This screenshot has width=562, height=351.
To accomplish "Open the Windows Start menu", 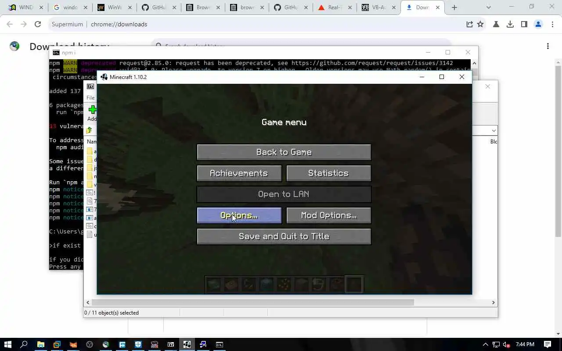I will pos(7,344).
